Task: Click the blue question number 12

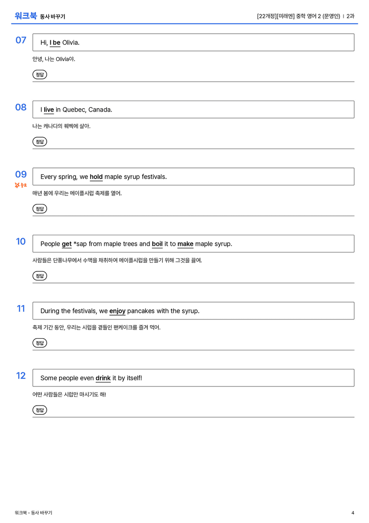Action: [x=21, y=376]
